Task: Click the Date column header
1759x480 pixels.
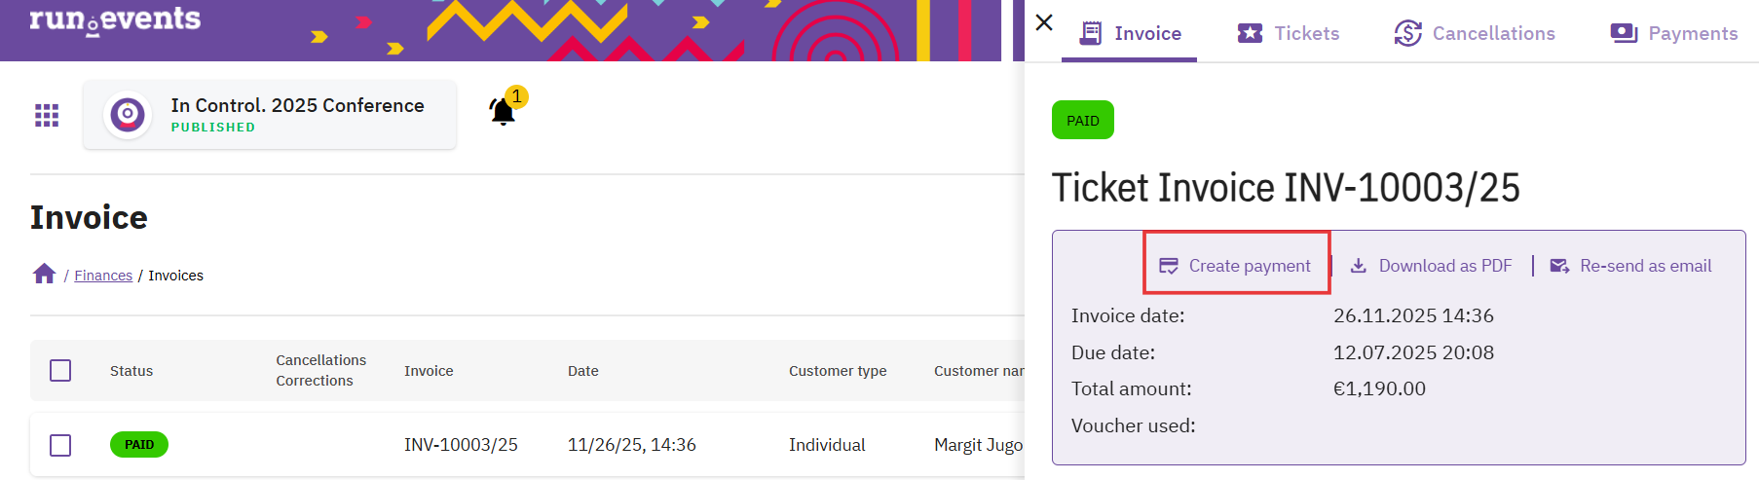Action: (583, 371)
